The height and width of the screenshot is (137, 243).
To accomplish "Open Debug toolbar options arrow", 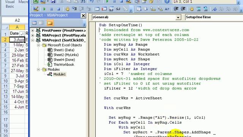I will (131, 10).
